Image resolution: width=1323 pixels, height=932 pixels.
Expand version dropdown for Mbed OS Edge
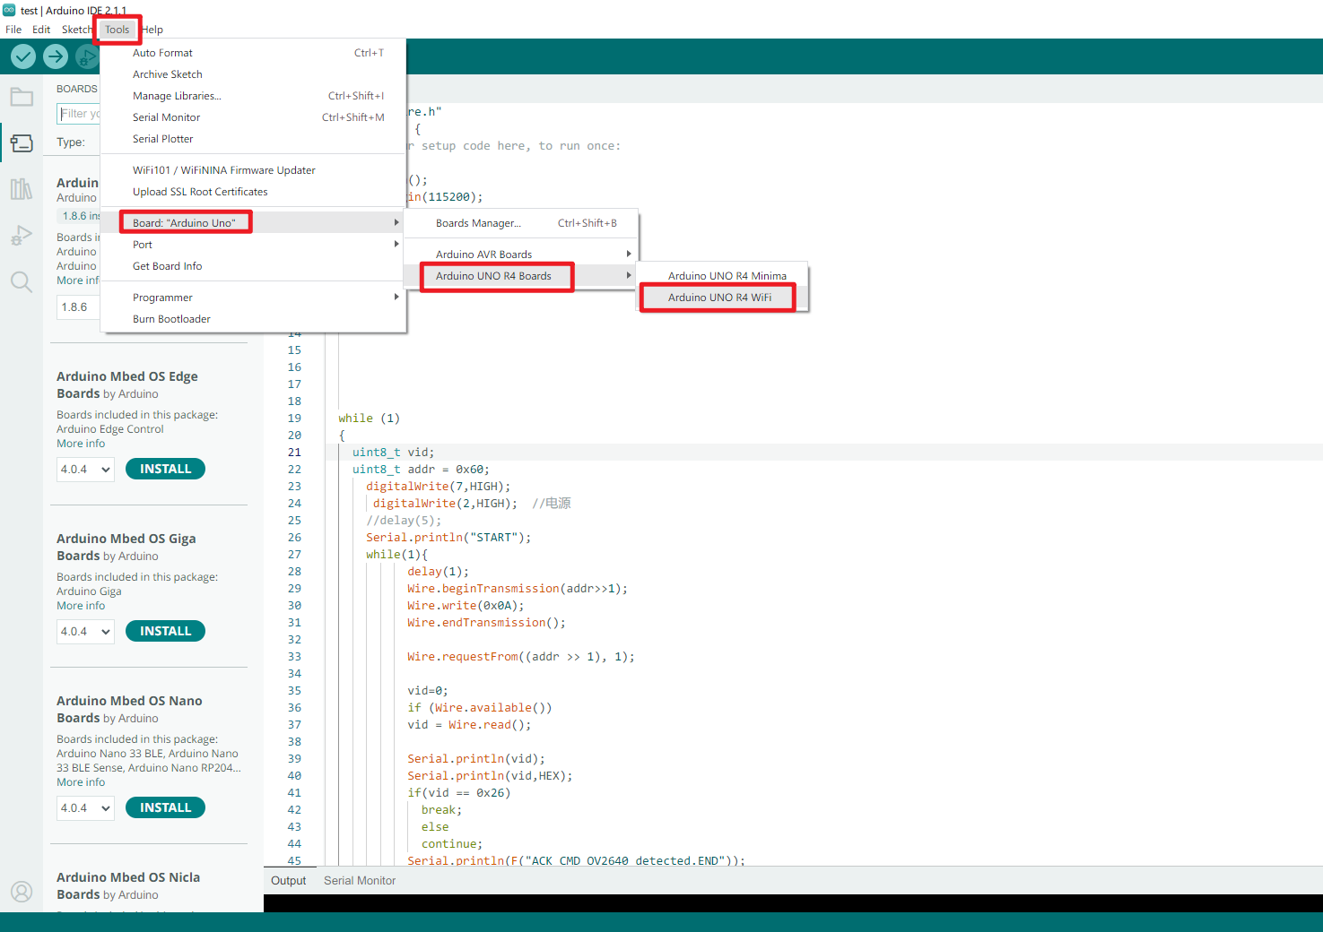click(86, 470)
